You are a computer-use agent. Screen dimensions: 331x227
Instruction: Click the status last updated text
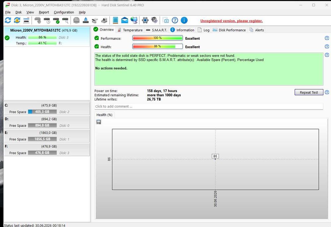(x=35, y=225)
